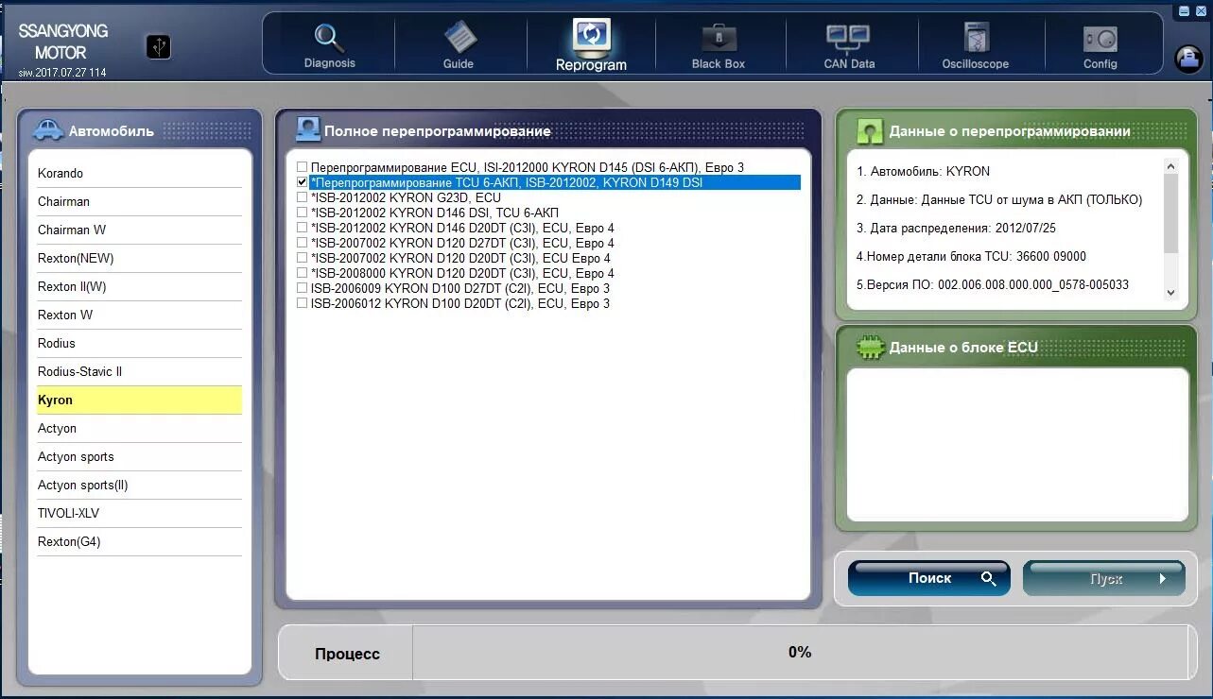1213x699 pixels.
Task: Select Chairman in the vehicle list
Action: click(139, 201)
